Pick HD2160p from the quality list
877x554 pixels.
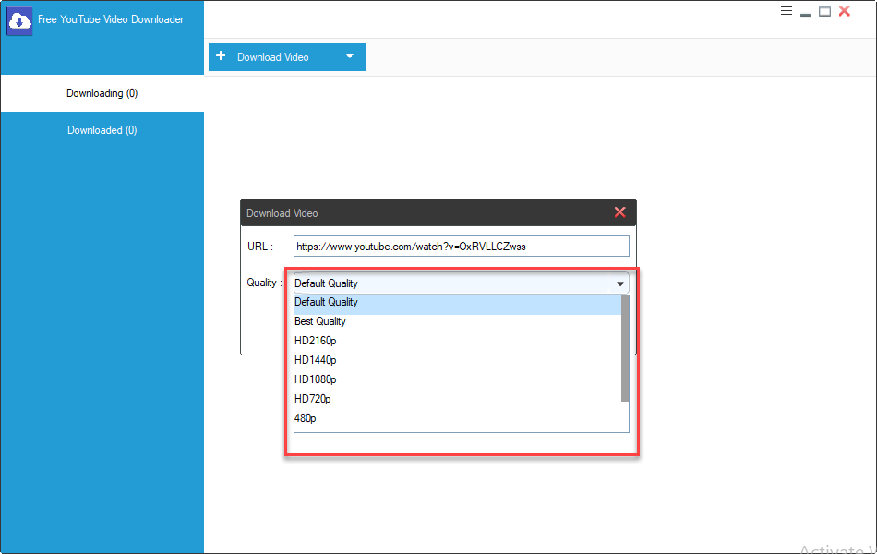[316, 342]
